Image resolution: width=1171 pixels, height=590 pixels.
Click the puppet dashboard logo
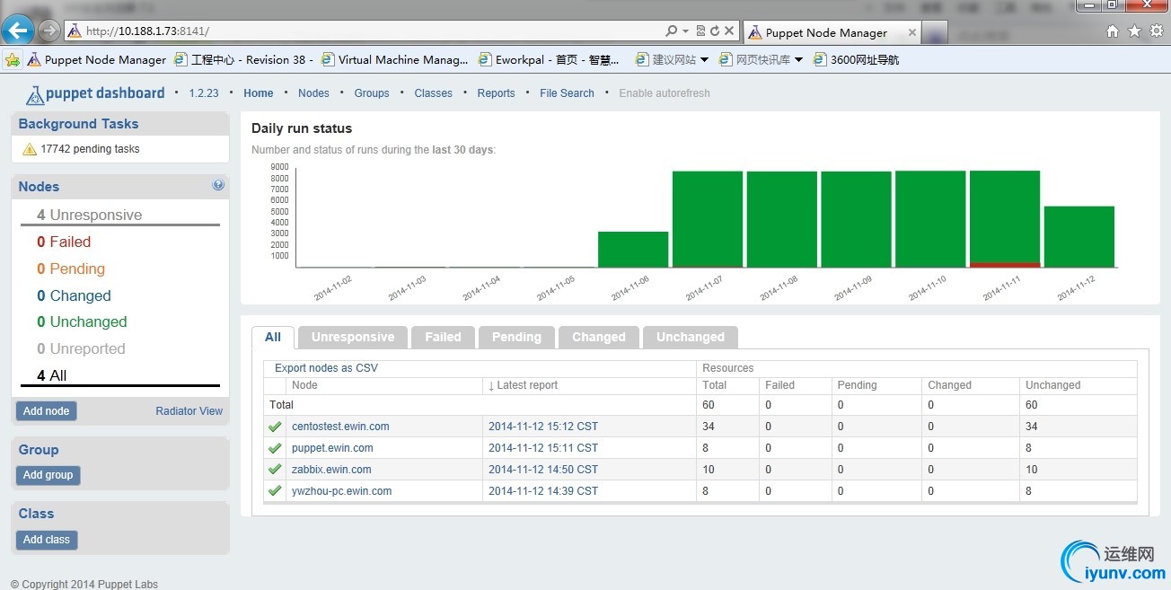coord(95,93)
